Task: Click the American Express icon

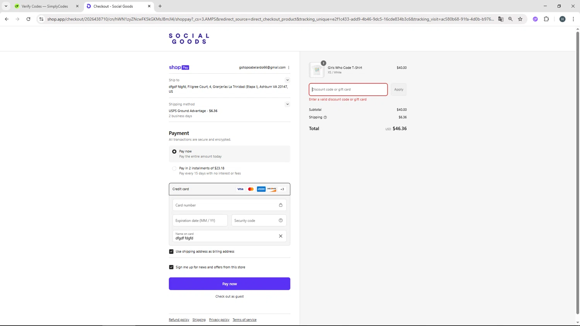Action: point(261,189)
